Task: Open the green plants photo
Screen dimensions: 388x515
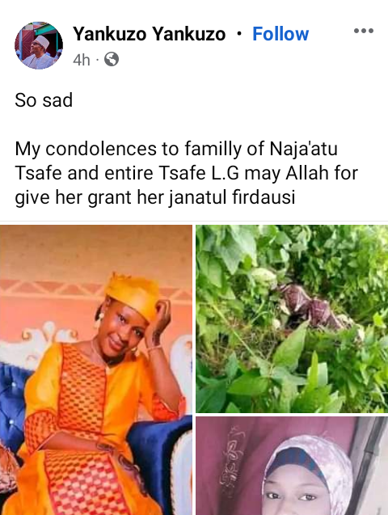Action: [x=292, y=319]
